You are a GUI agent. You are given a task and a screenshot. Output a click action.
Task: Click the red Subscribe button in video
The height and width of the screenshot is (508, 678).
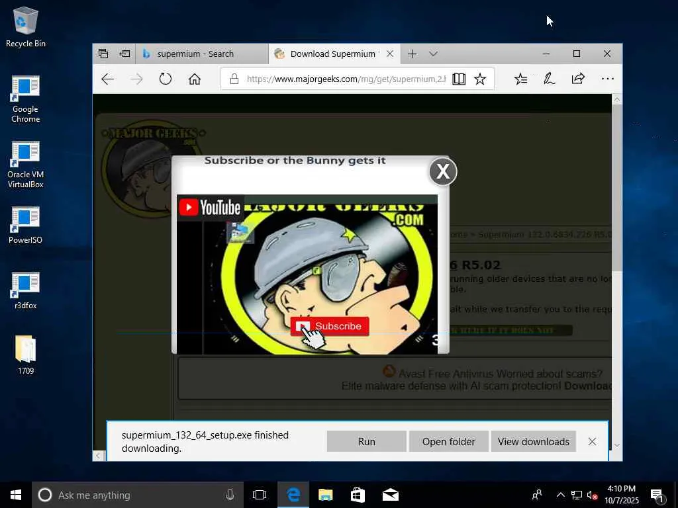click(x=330, y=326)
